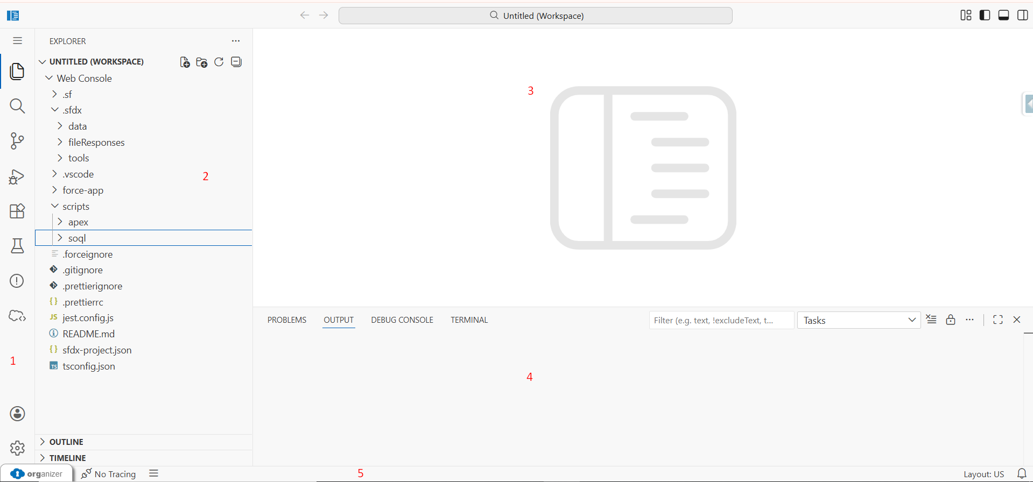Open the Explorer view in the activity bar
Viewport: 1033px width, 482px height.
point(17,71)
